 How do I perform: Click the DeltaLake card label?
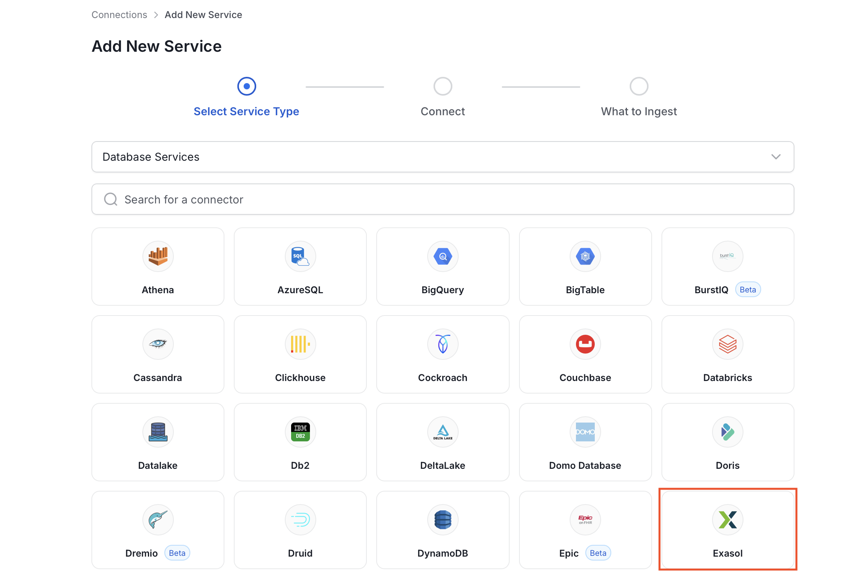[443, 466]
